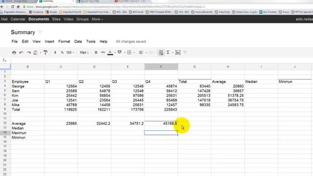Image resolution: width=313 pixels, height=176 pixels.
Task: Select column F header
Action: [x=161, y=66]
